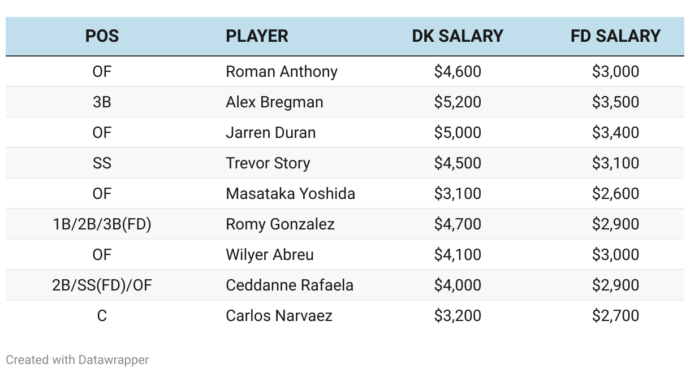Click Trevor Story in the table

click(268, 163)
